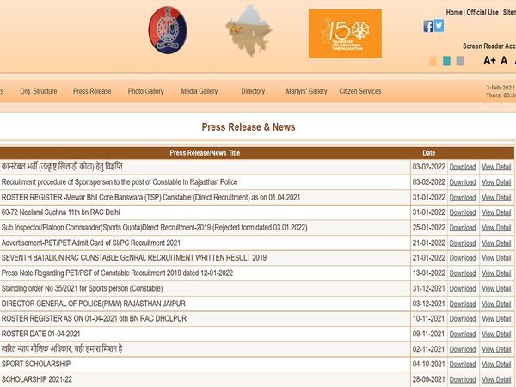516x387 pixels.
Task: Download 60-72 Neelami Suchna 11th bn RAC Delhi
Action: (463, 212)
